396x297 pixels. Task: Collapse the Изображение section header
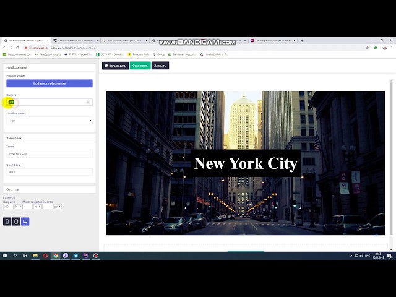tap(49, 67)
